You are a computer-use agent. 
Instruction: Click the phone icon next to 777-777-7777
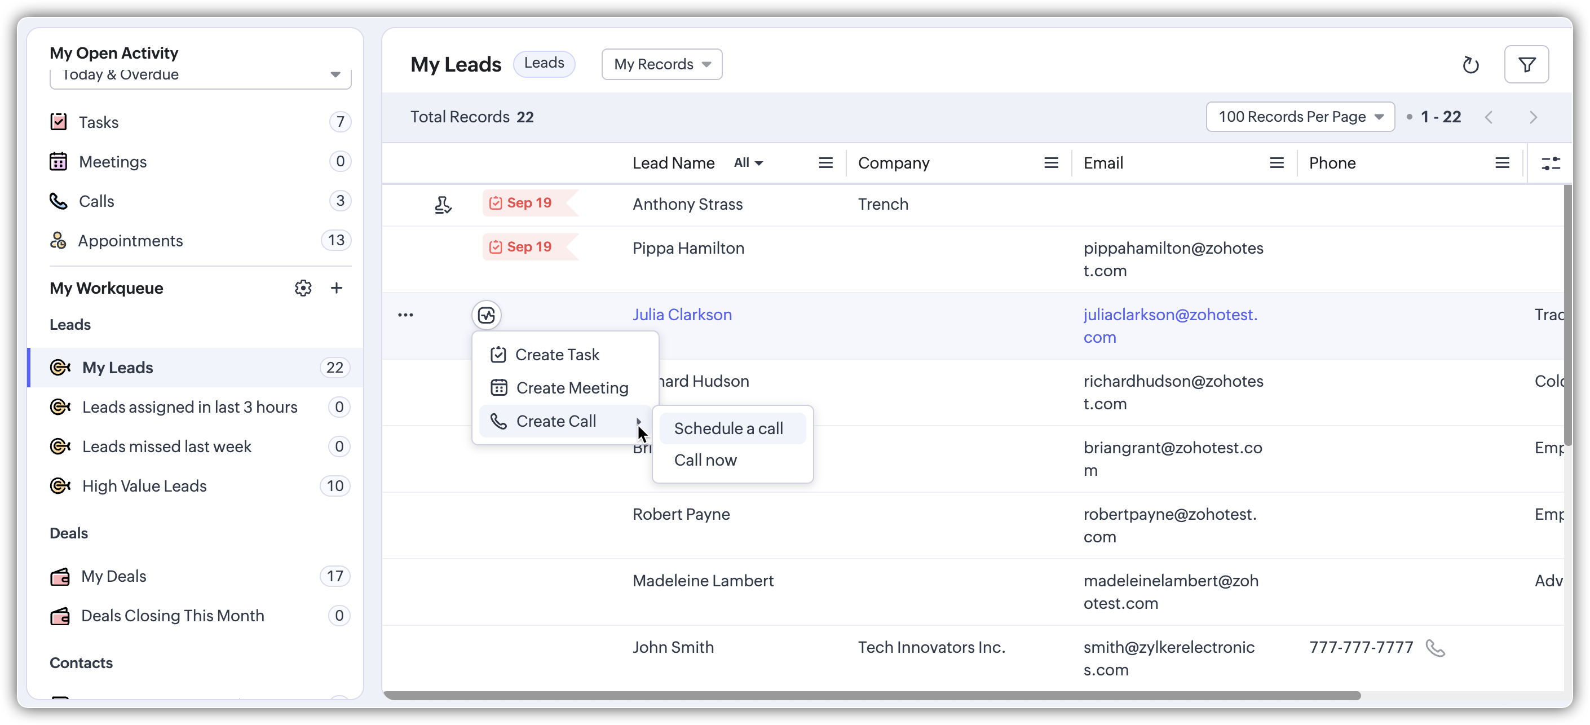point(1436,648)
